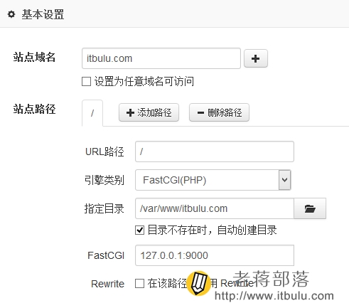Click the 基本设置 section header
The image size is (349, 303).
point(43,14)
